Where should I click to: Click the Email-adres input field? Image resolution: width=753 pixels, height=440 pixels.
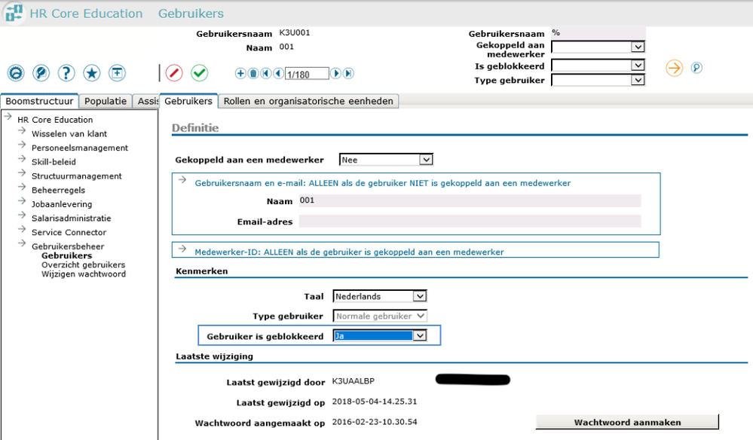pyautogui.click(x=470, y=222)
